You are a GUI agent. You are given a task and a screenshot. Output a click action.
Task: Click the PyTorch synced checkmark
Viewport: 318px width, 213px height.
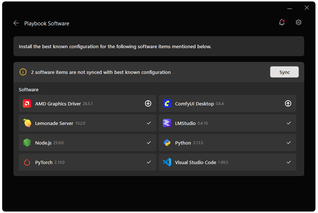(149, 162)
